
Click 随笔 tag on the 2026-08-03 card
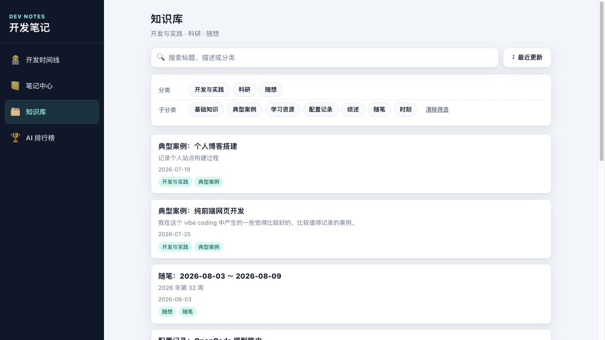[x=188, y=312]
